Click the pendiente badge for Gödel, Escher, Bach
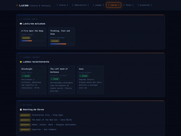The image size is (181, 136). tap(25, 125)
